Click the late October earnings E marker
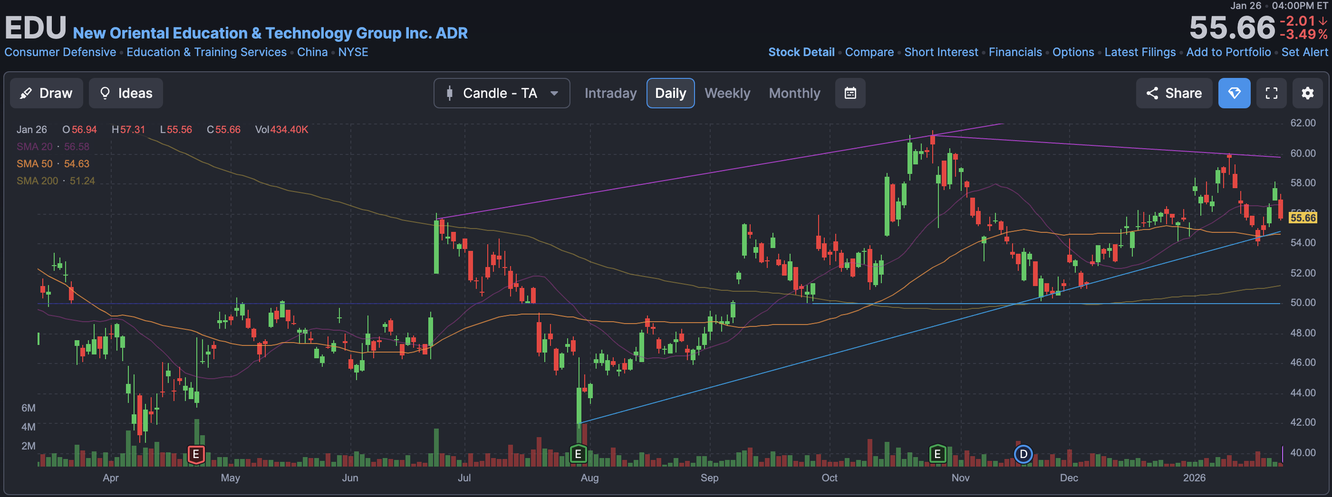The width and height of the screenshot is (1332, 497). pyautogui.click(x=937, y=455)
